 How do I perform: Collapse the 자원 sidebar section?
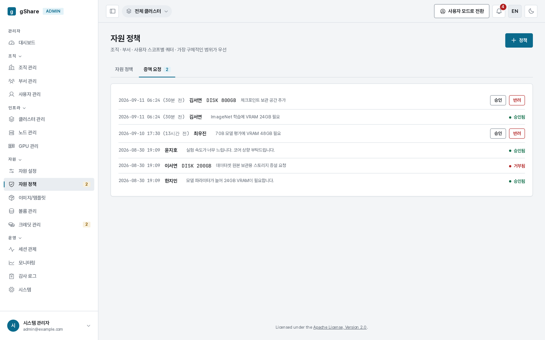[15, 159]
